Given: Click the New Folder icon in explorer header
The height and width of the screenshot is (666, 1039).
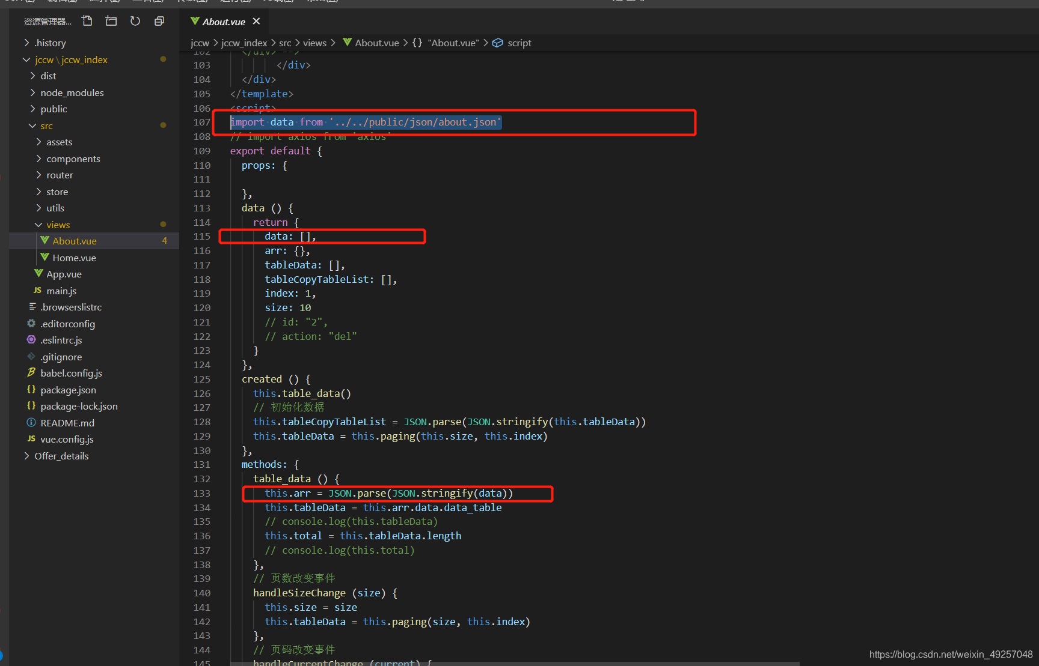Looking at the screenshot, I should pos(111,21).
